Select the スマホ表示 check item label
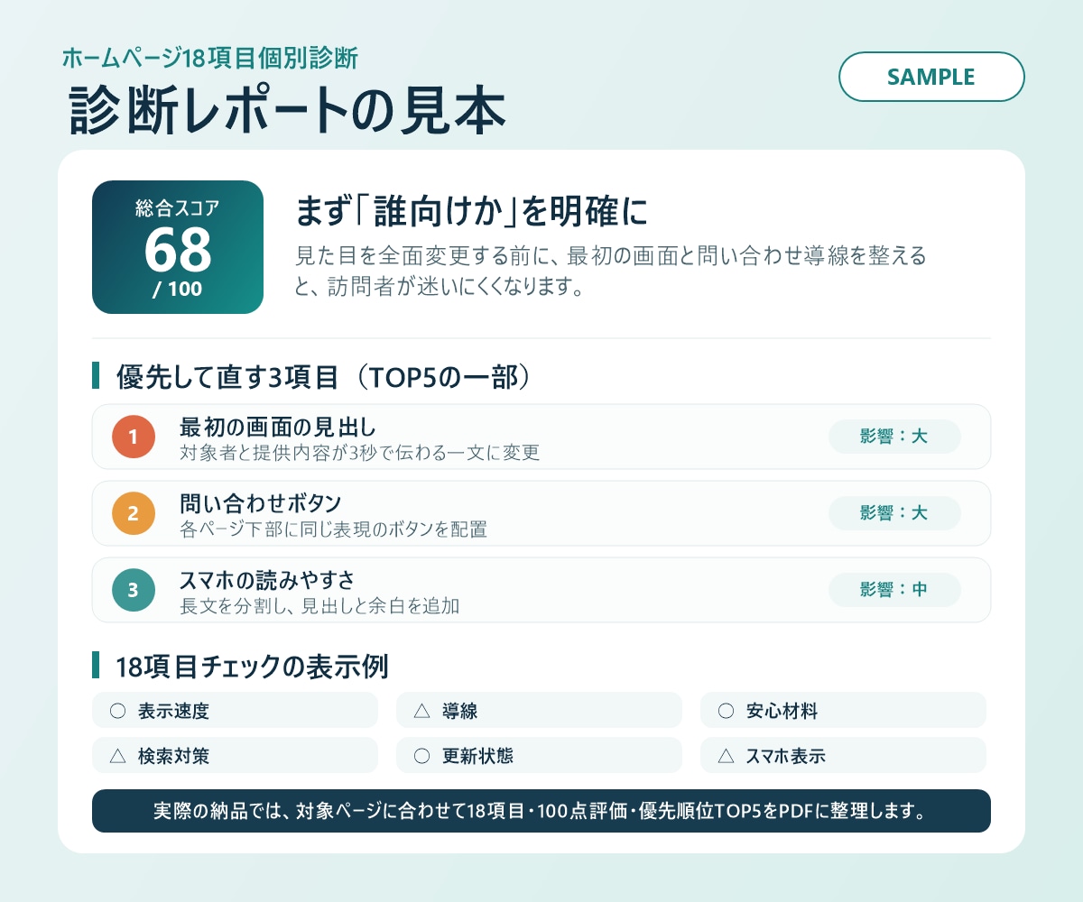The width and height of the screenshot is (1083, 902). click(785, 756)
